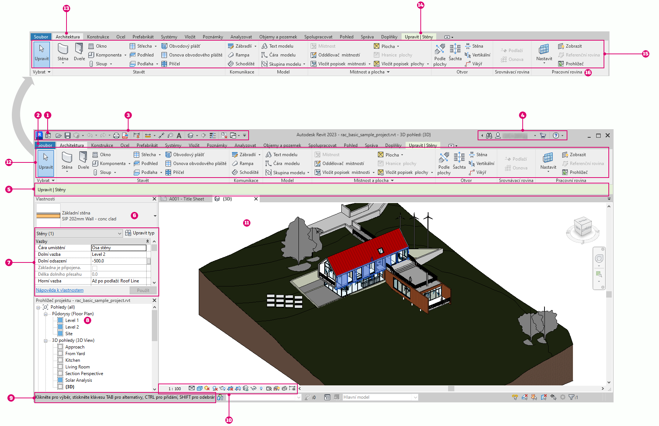Image resolution: width=659 pixels, height=426 pixels.
Task: Open the Detail Level icon next to the 1:100 scale
Action: [192, 388]
